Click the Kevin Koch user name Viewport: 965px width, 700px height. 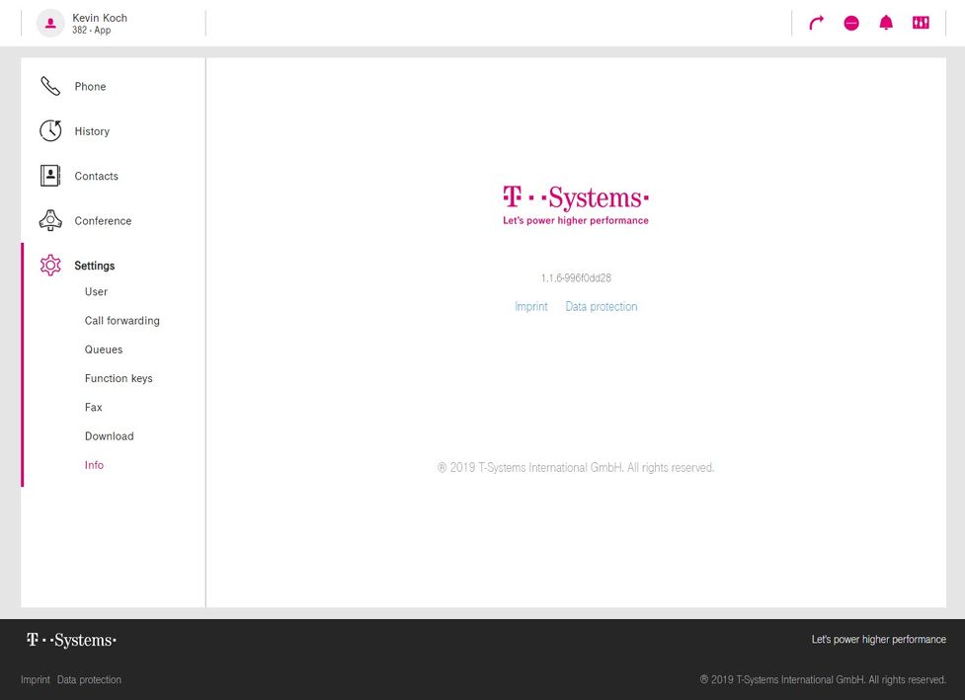click(x=100, y=18)
